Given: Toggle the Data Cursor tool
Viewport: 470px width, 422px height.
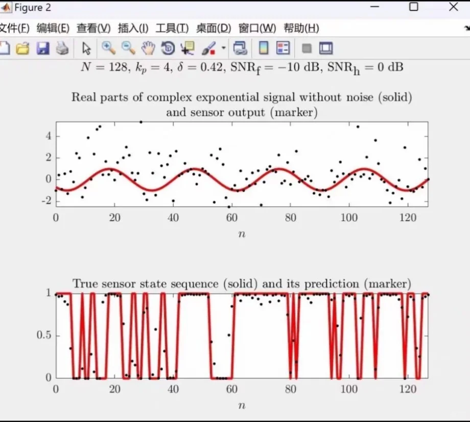Looking at the screenshot, I should coord(187,48).
